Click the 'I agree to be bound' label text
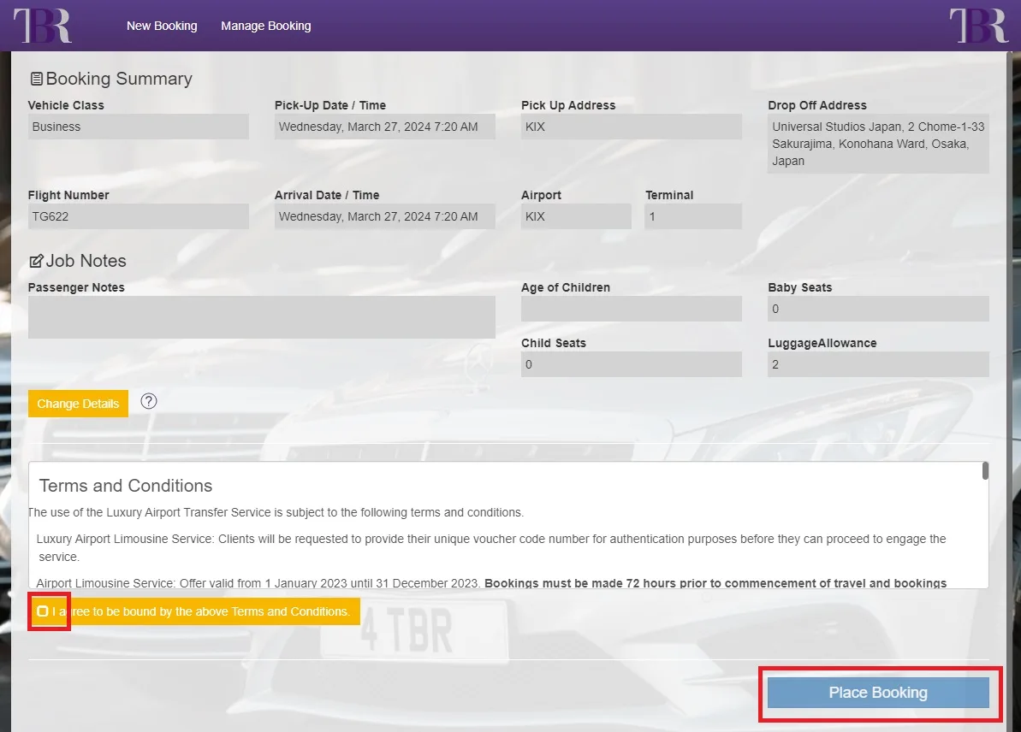Screen dimensions: 1021x732 (x=201, y=611)
